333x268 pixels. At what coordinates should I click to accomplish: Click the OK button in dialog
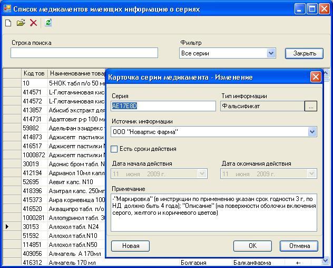point(252,246)
